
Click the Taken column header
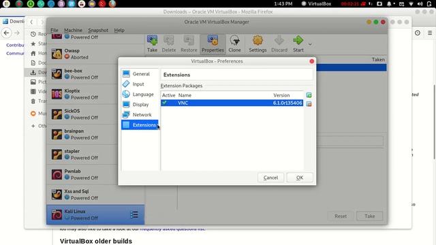[x=378, y=59]
